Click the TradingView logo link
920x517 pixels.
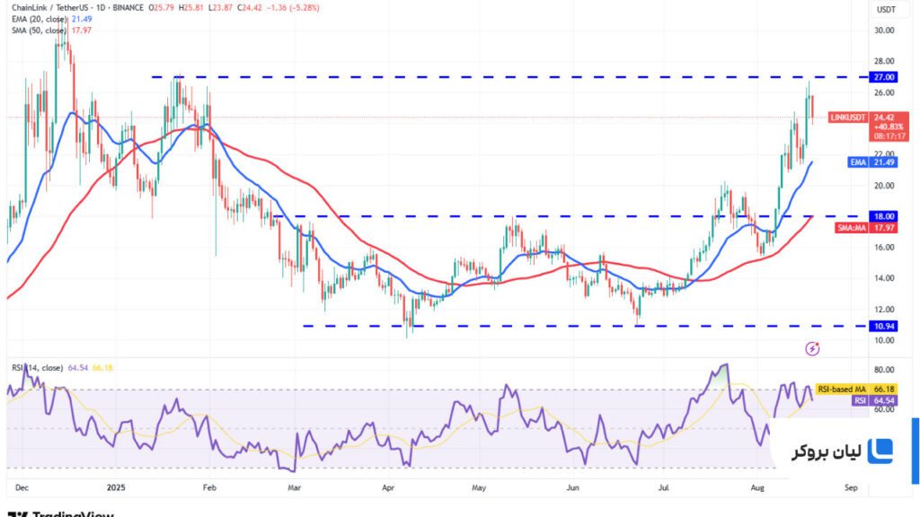click(x=60, y=514)
